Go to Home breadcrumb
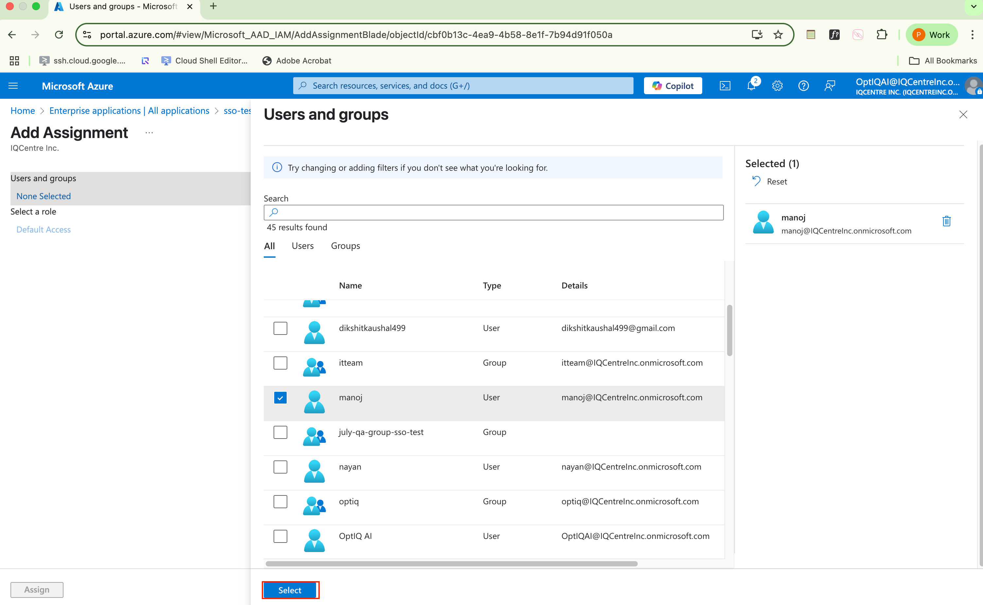The image size is (983, 605). click(x=23, y=111)
